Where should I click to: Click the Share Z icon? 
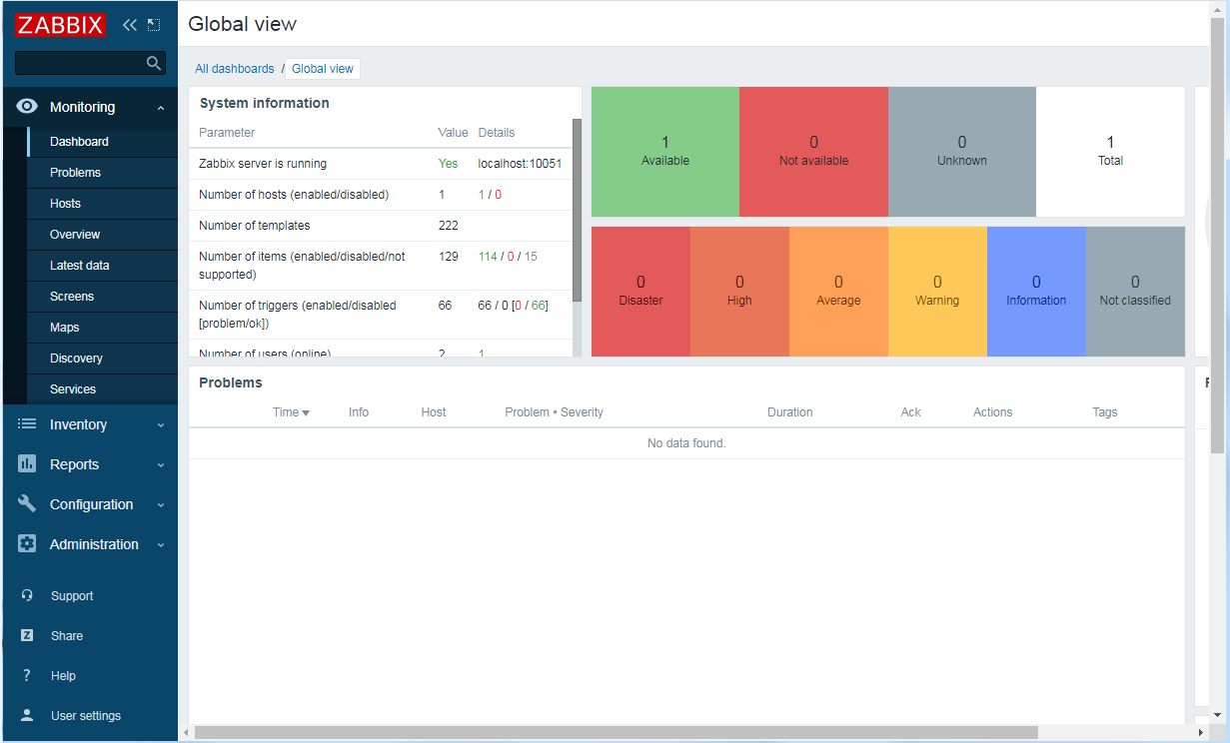click(28, 635)
